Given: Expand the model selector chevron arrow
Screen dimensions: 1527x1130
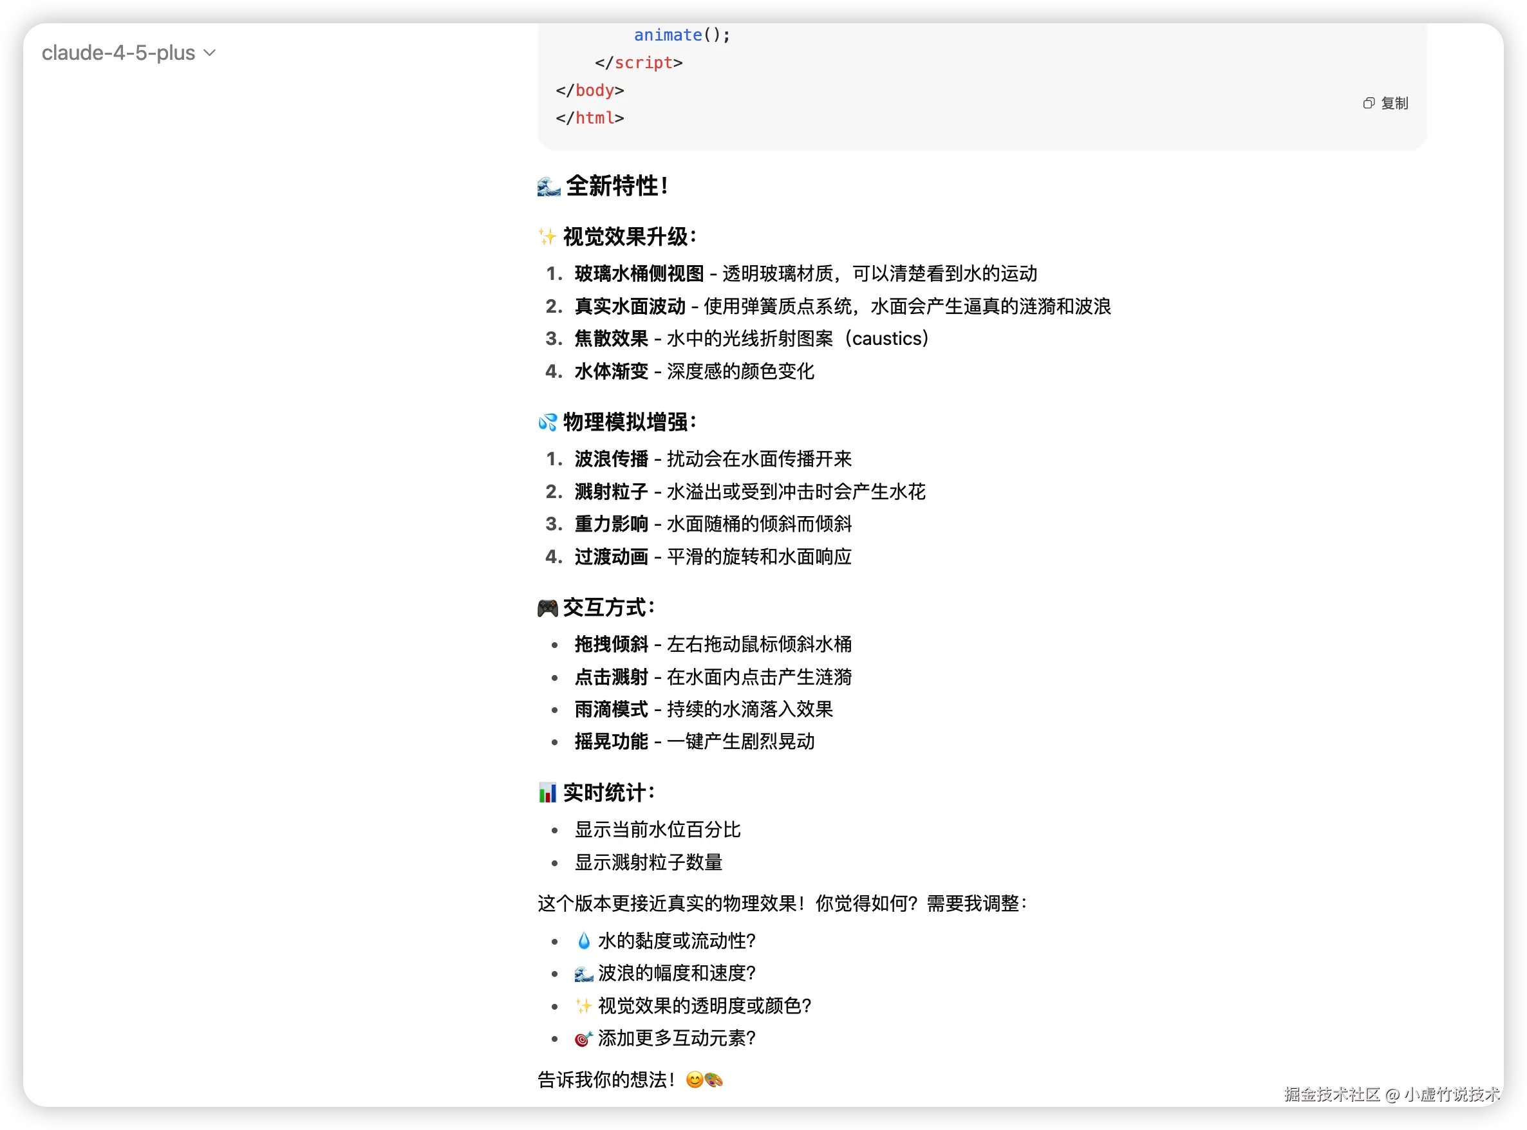Looking at the screenshot, I should (211, 53).
